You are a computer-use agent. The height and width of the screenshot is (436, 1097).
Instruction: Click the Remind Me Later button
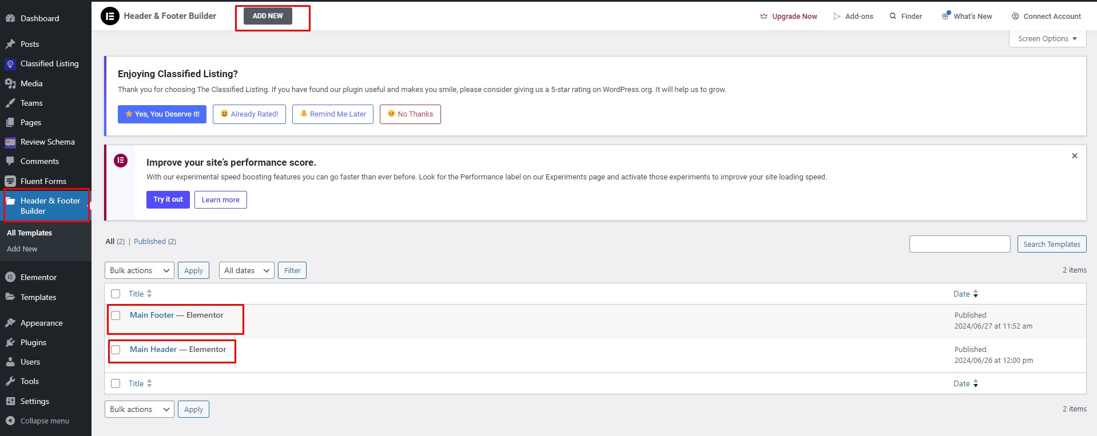[x=333, y=114]
